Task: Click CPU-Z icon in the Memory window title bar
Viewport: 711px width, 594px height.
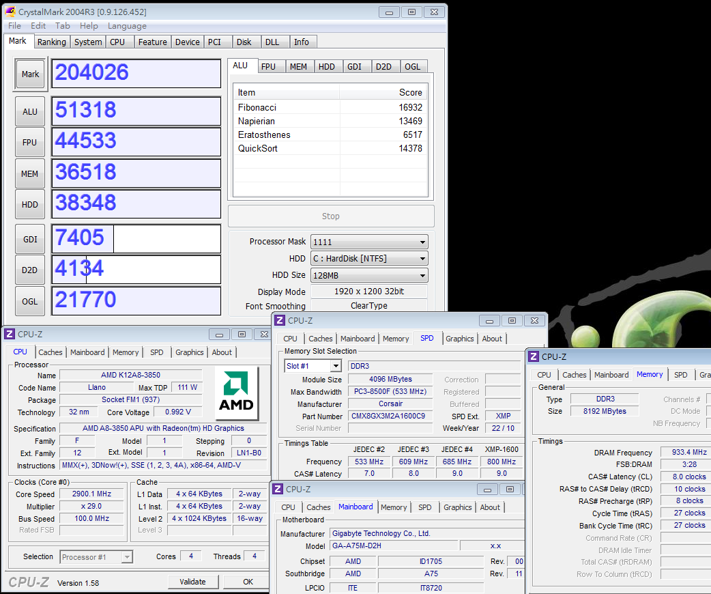Action: click(534, 356)
